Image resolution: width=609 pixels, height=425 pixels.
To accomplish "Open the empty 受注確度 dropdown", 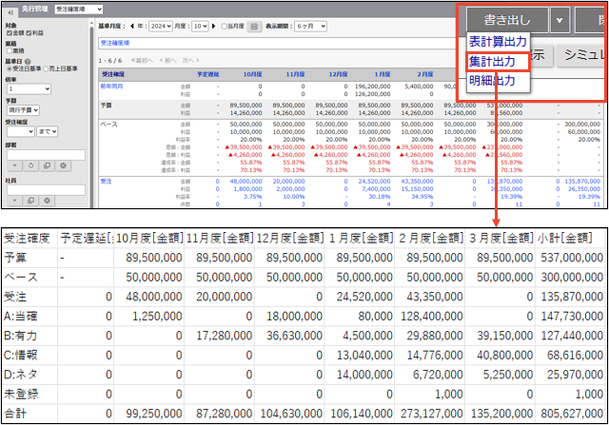I will click(21, 131).
